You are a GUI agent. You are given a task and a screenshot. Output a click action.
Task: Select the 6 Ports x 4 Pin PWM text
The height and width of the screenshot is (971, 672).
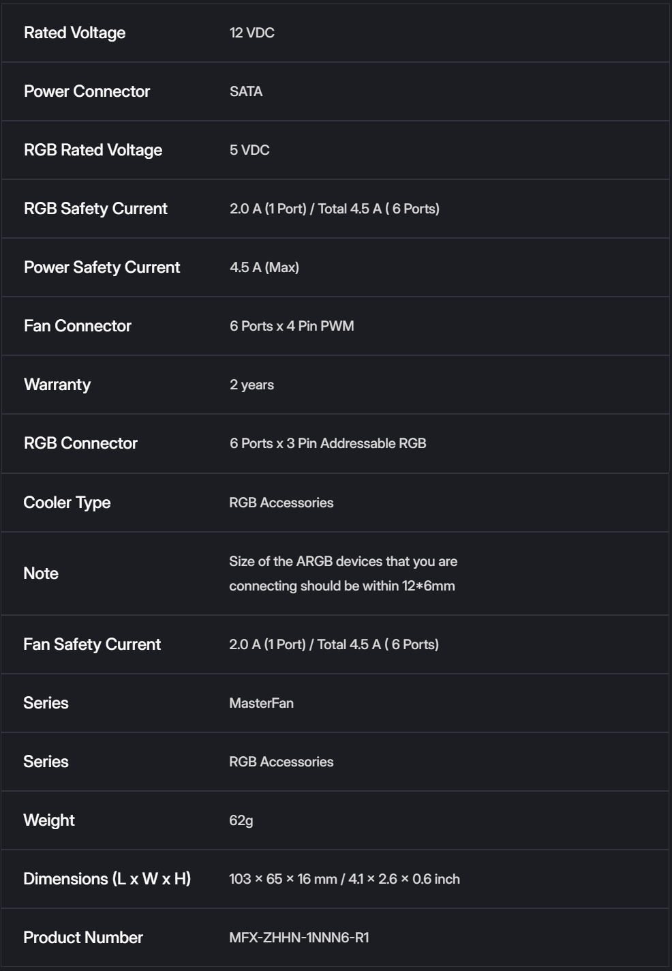click(x=292, y=326)
